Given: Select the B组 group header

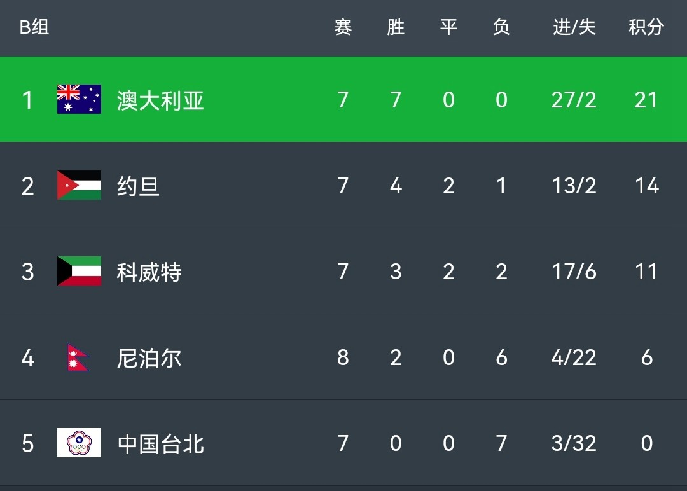Looking at the screenshot, I should (34, 27).
